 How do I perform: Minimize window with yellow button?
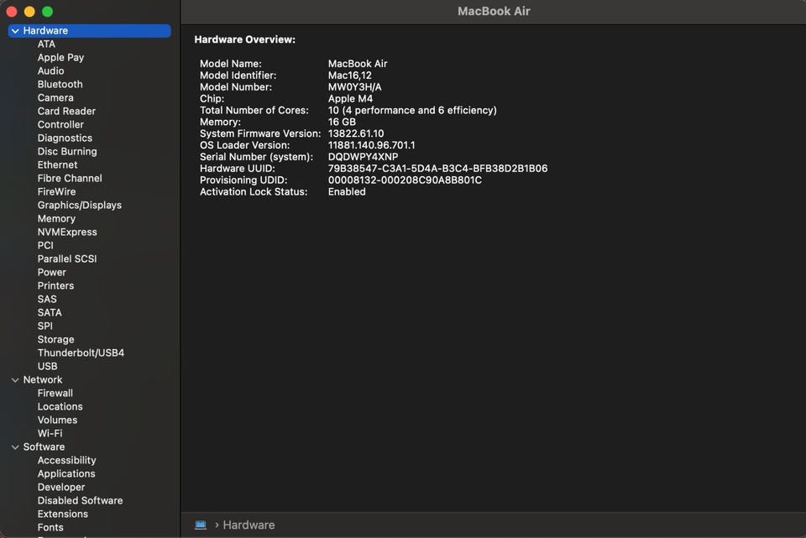click(x=30, y=11)
